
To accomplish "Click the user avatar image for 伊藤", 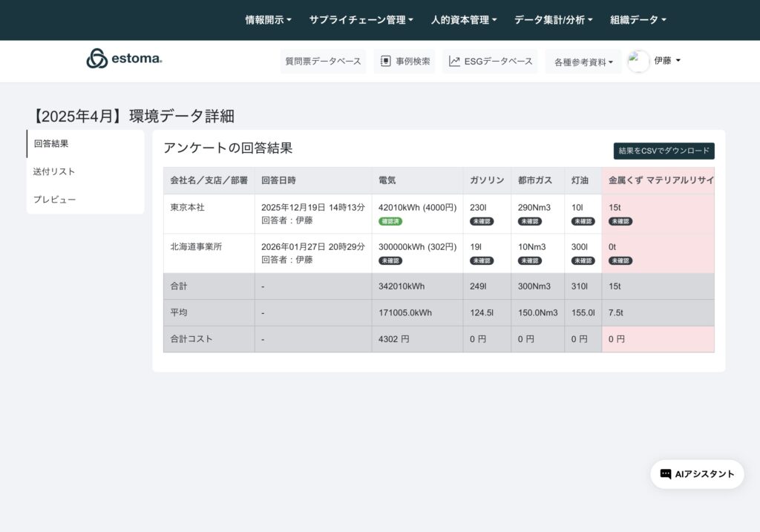I will coord(638,62).
